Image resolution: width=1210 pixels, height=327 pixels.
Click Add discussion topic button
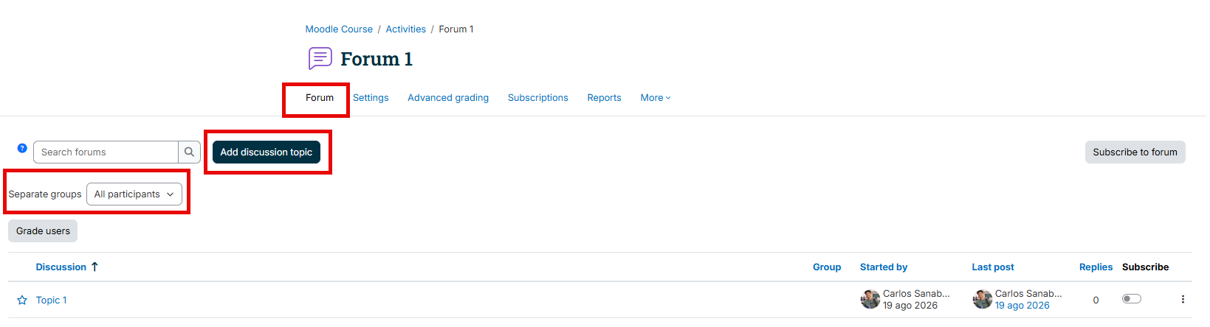267,152
